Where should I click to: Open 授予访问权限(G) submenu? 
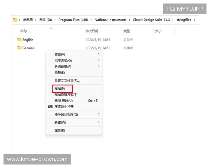tap(74, 114)
